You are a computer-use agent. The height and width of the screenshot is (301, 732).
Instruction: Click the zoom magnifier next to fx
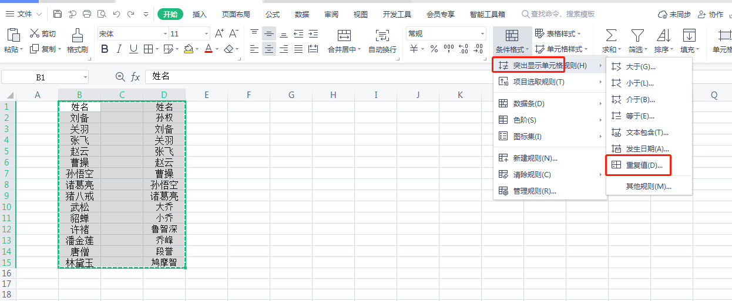coord(120,76)
